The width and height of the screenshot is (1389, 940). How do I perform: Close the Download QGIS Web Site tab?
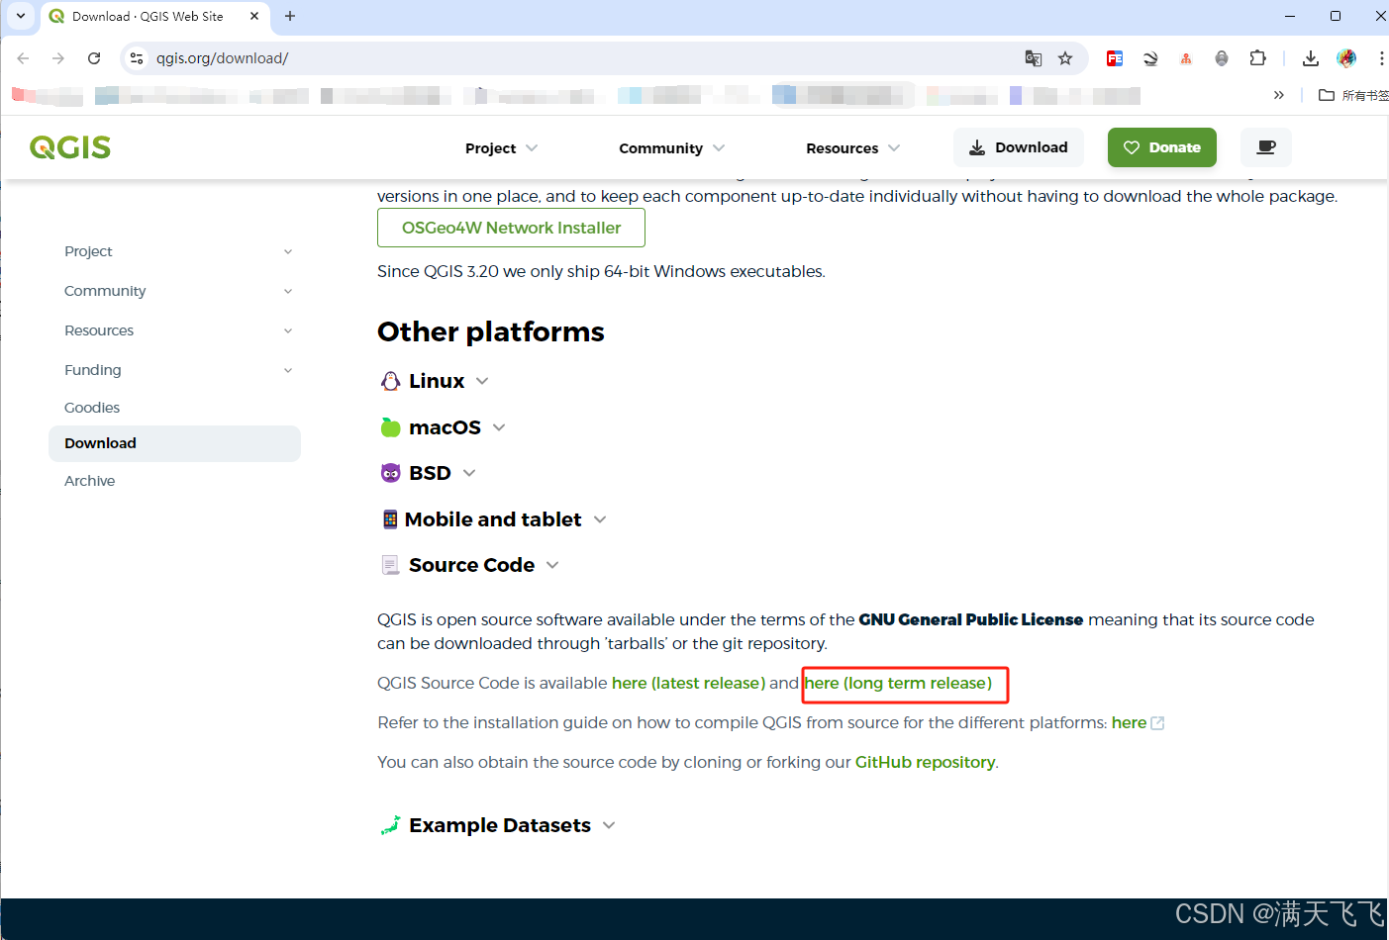254,16
